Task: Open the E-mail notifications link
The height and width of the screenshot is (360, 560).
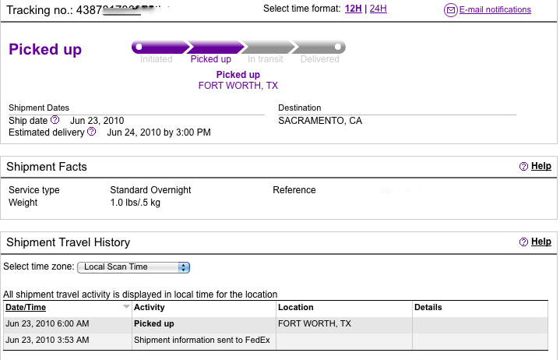Action: coord(495,10)
